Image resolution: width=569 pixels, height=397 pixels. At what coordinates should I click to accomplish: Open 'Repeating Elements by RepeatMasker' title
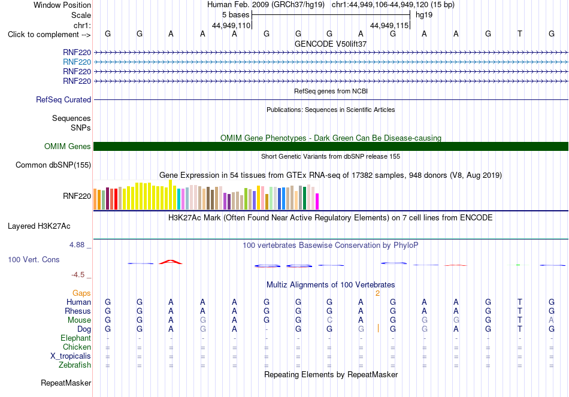tap(331, 374)
